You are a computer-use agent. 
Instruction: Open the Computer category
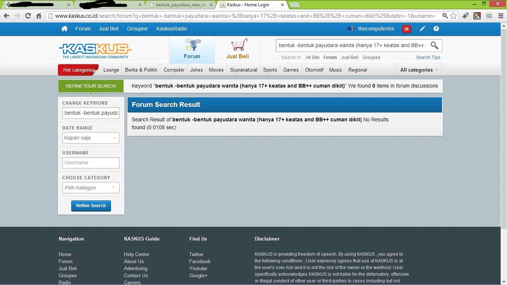(x=174, y=70)
